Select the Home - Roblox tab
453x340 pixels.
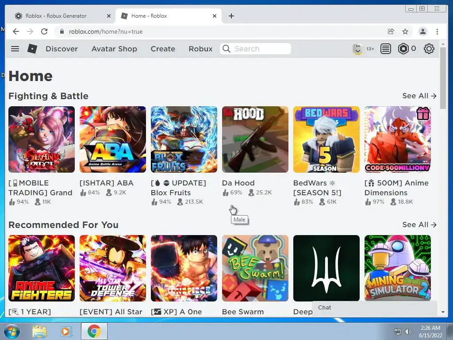tap(149, 16)
